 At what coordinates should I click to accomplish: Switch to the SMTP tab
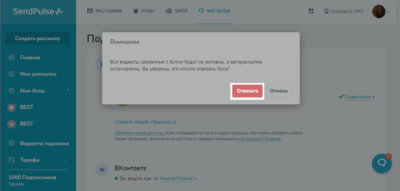point(176,11)
